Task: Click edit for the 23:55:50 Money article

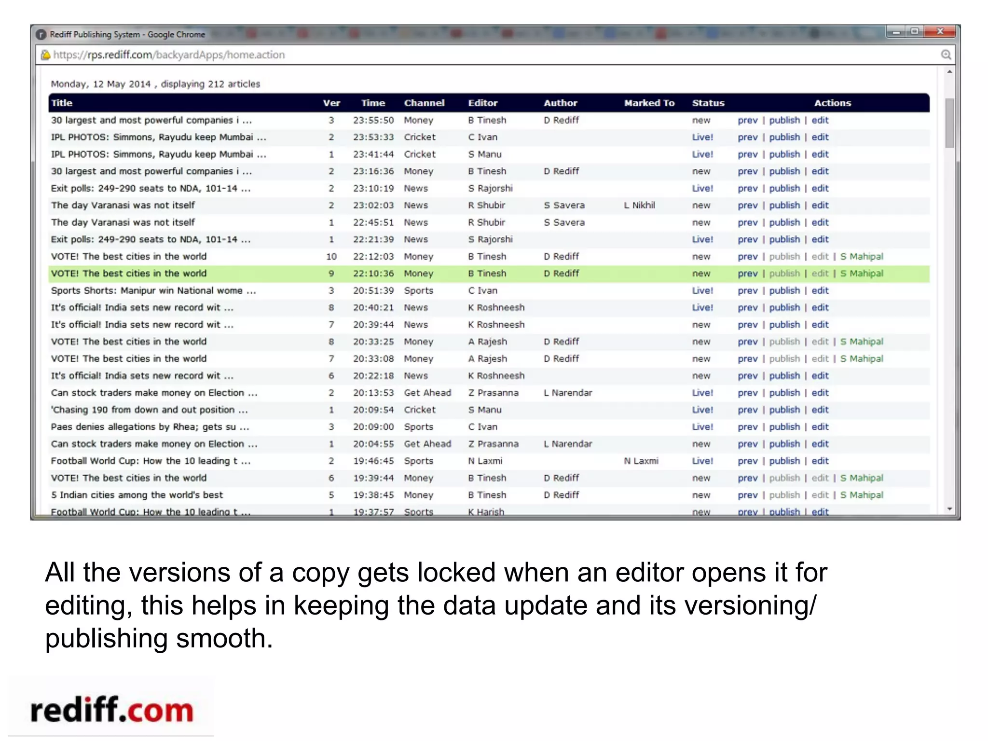Action: click(820, 120)
